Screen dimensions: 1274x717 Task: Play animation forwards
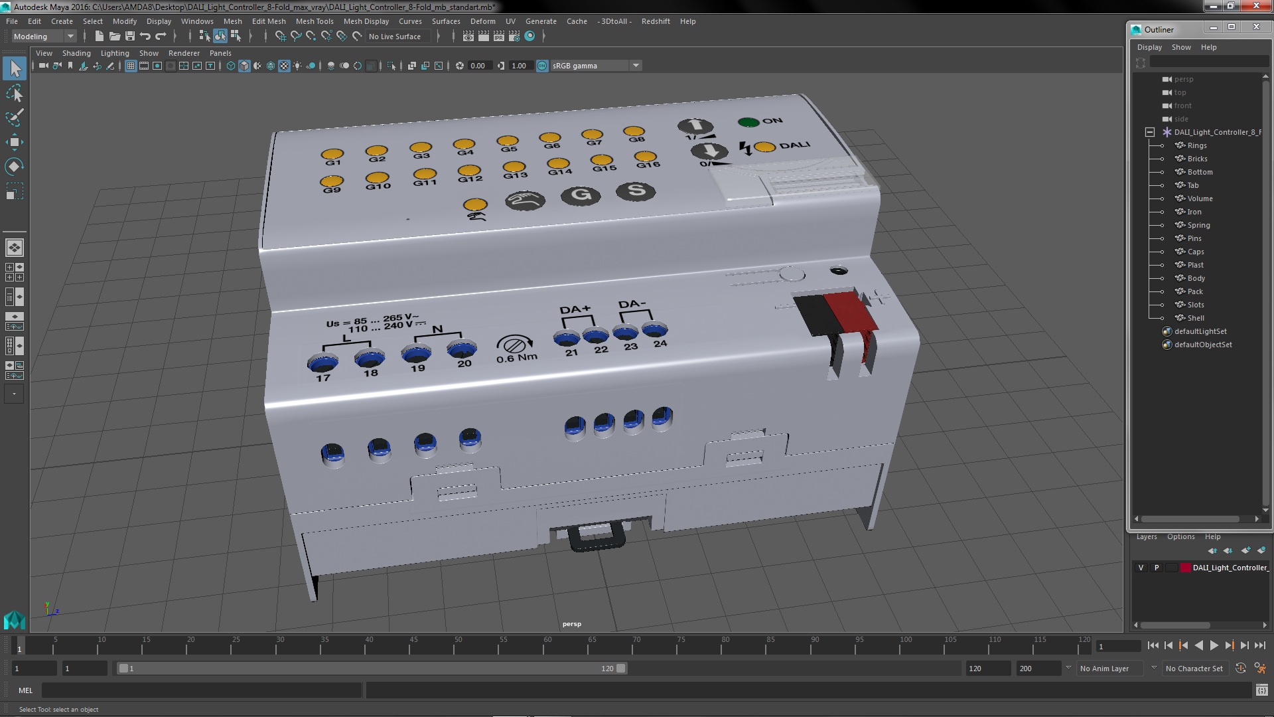(x=1214, y=645)
